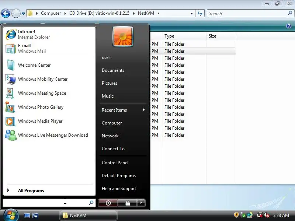Lock the computer with the padlock button

(128, 203)
